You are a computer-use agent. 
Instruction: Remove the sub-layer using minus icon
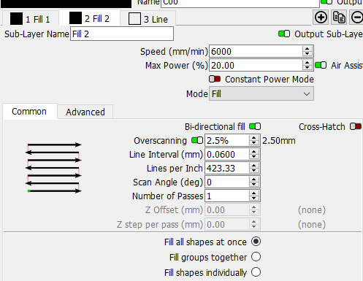point(356,18)
